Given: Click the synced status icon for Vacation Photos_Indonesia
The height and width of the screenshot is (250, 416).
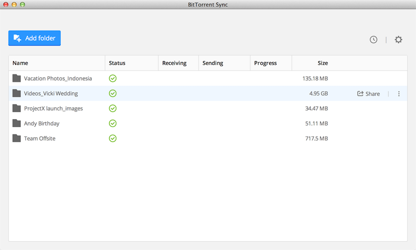Looking at the screenshot, I should pyautogui.click(x=113, y=79).
